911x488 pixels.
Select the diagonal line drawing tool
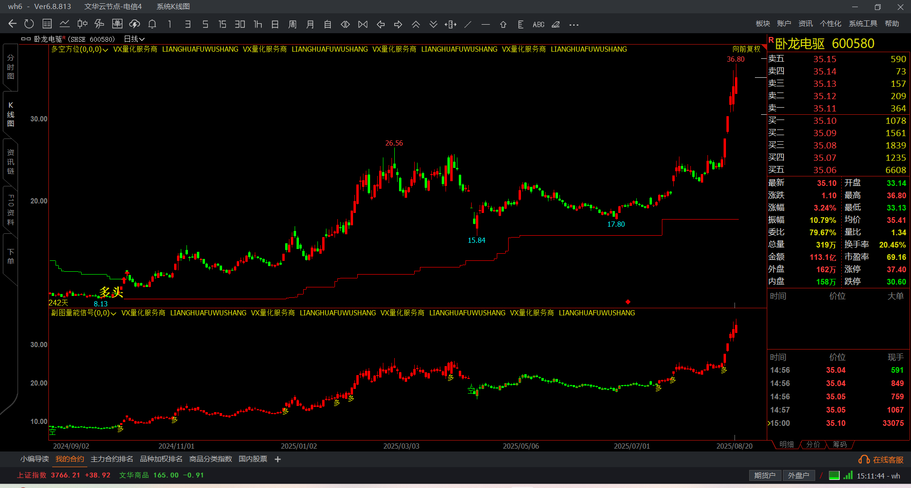(x=468, y=24)
